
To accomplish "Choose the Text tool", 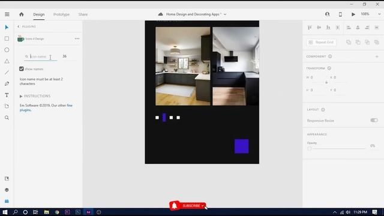I will pyautogui.click(x=7, y=95).
